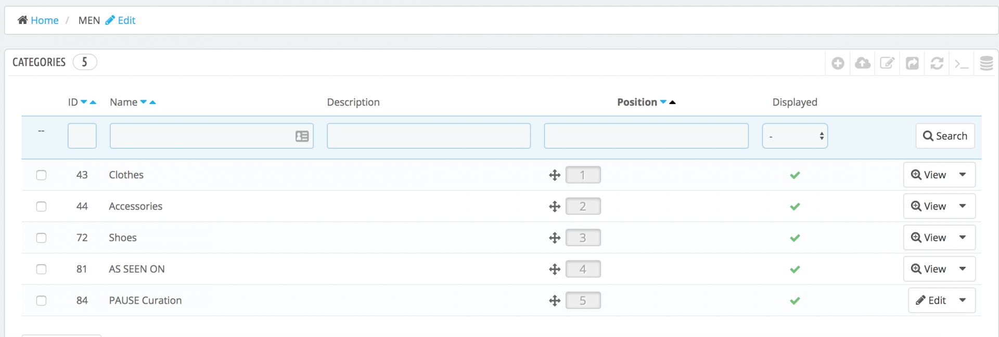Click the add new category plus icon
The width and height of the screenshot is (999, 337).
(x=838, y=63)
